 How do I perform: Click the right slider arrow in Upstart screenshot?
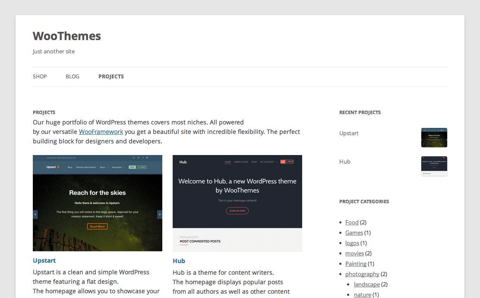[x=160, y=214]
